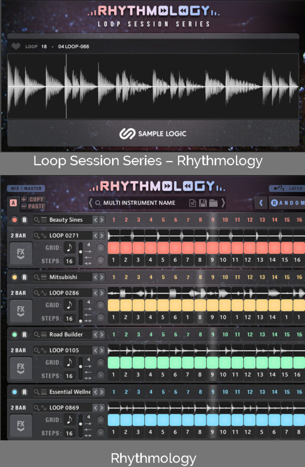The height and width of the screenshot is (467, 305).
Task: Click the MULTI INSTRUMENT NAME field
Action: (139, 203)
